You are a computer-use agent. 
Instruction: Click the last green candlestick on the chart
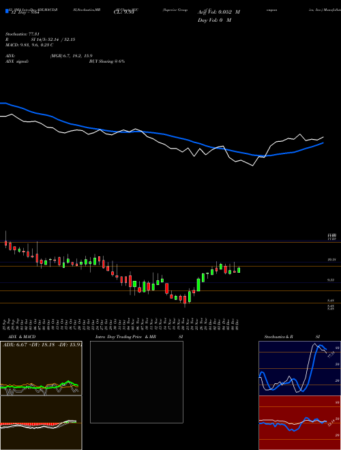tap(239, 269)
